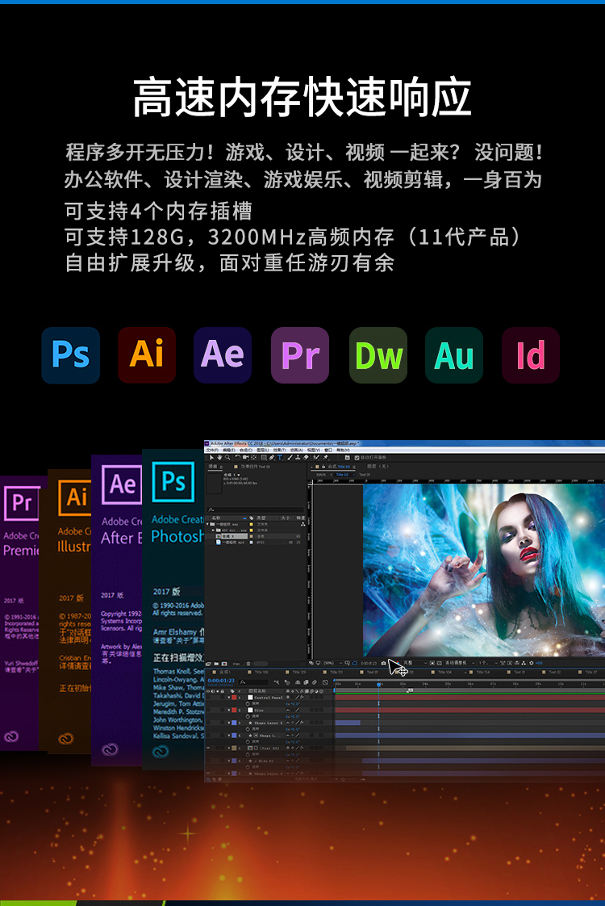Toggle the 自动打开面板 checkbox
605x906 pixels.
point(357,458)
